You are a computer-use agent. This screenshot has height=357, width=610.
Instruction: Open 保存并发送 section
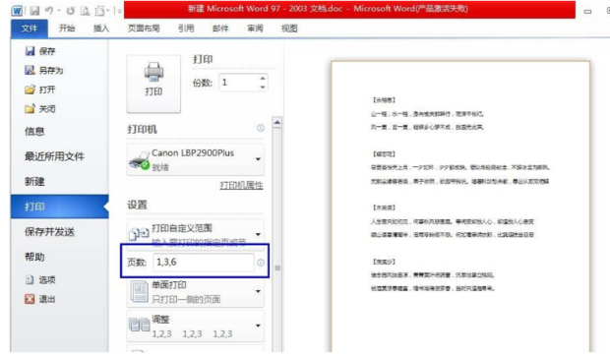49,232
